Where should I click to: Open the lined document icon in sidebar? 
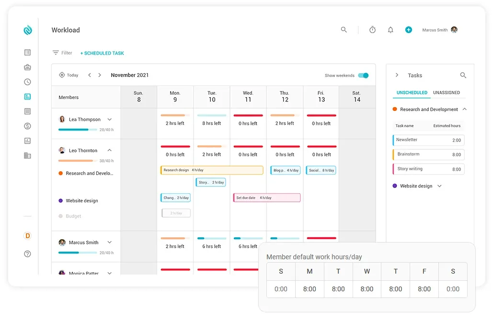(x=27, y=111)
